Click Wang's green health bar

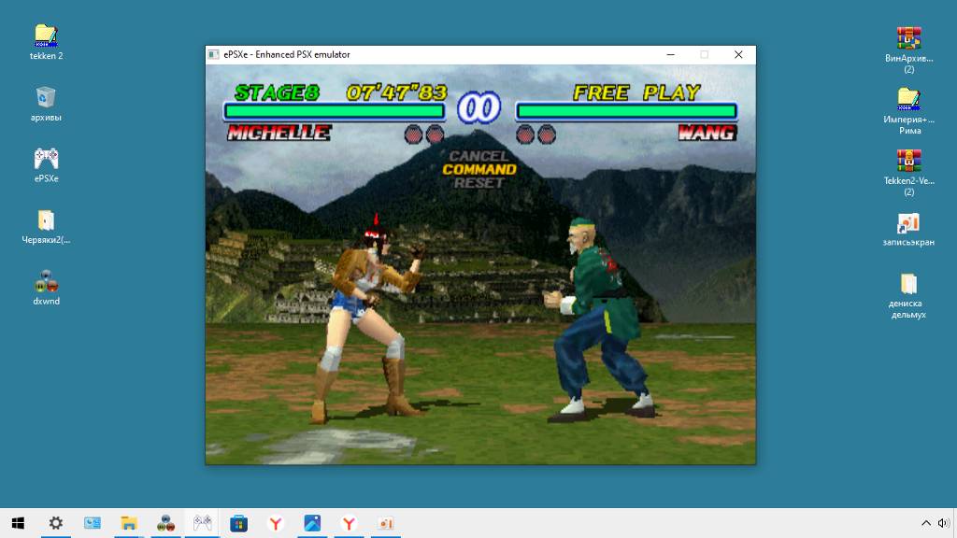click(627, 111)
